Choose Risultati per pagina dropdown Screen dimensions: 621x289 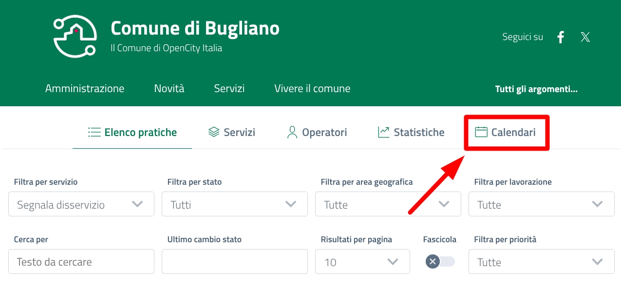(x=362, y=262)
